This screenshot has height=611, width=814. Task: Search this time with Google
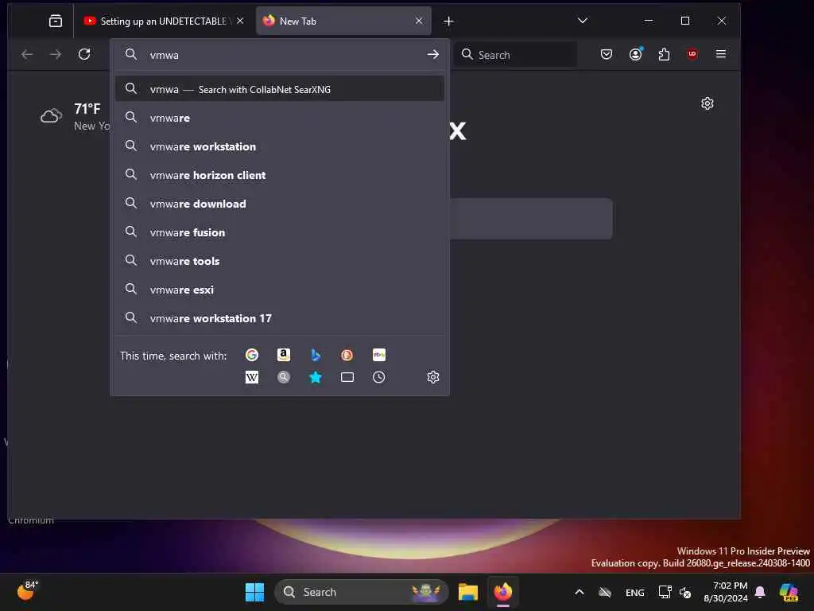coord(252,355)
